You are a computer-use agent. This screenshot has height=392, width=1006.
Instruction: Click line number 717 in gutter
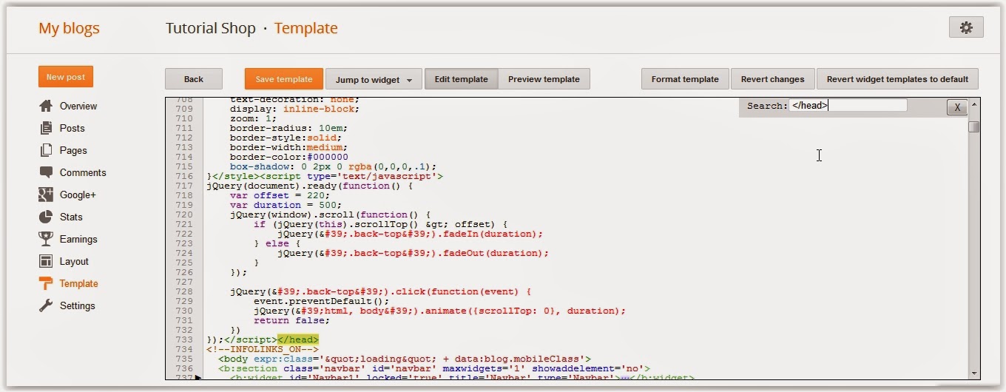184,186
